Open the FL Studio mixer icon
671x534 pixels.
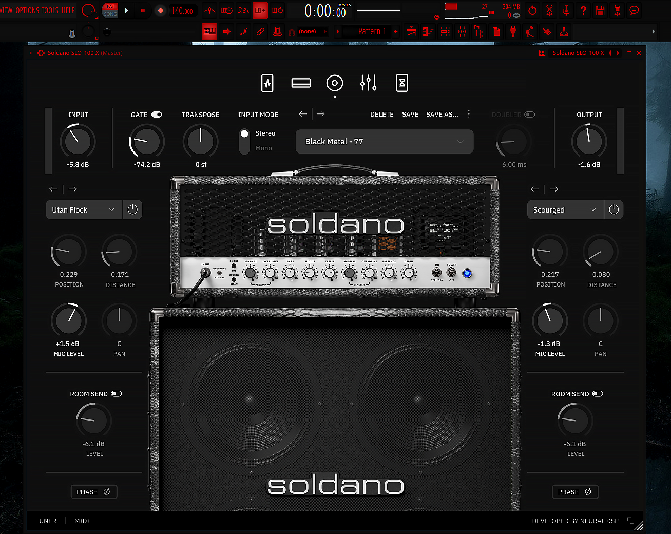(462, 32)
